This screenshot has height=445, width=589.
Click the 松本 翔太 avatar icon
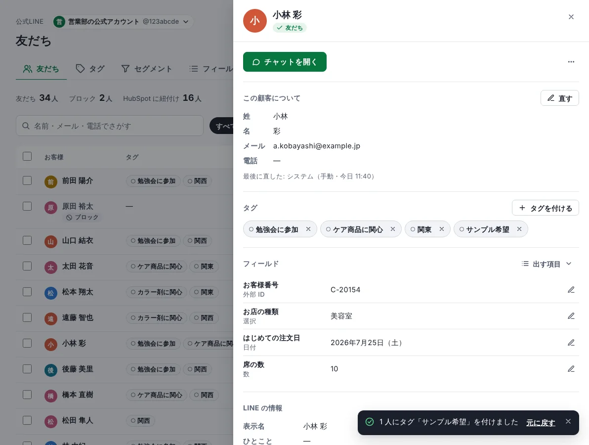(x=51, y=293)
